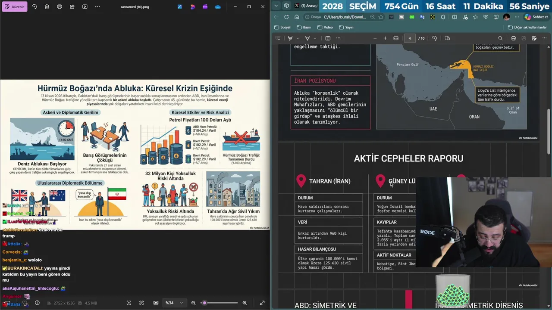Open the %34 zoom level dropdown
552x310 pixels.
(x=174, y=303)
